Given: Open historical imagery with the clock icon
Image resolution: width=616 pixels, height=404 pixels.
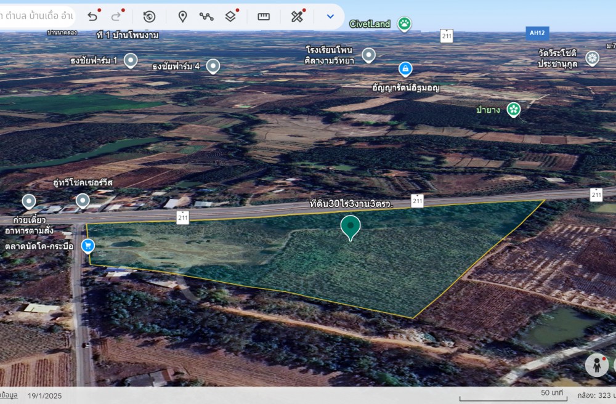Looking at the screenshot, I should coord(149,17).
